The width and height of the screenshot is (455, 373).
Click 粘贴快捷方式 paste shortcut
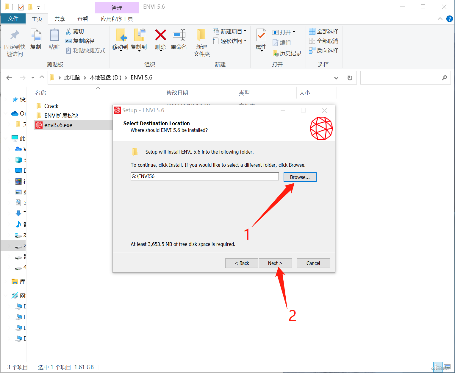click(85, 50)
